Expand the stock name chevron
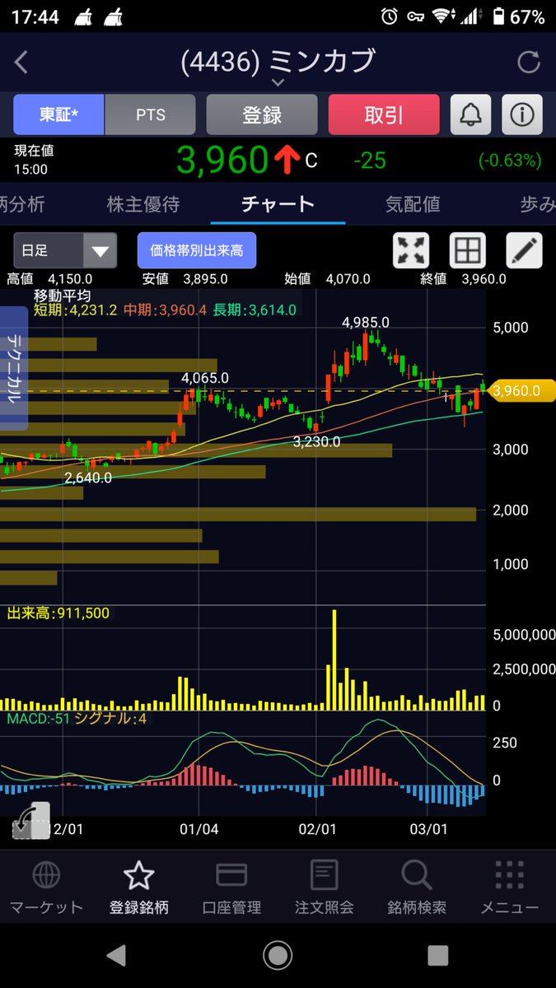Viewport: 556px width, 988px height. point(278,82)
